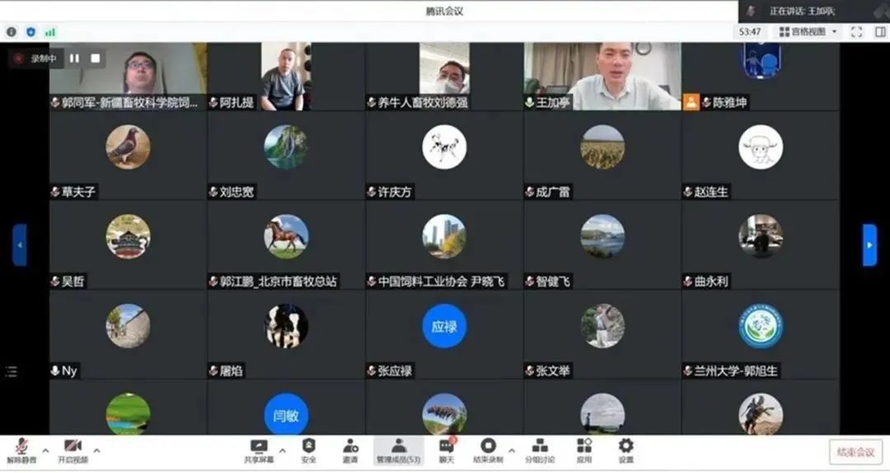The height and width of the screenshot is (473, 890).
Task: Turn on the camera (开启视频)
Action: pos(73,449)
